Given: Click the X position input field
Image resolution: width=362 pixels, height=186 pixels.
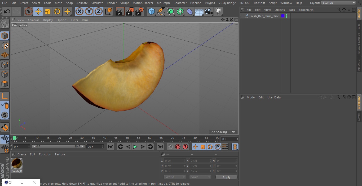Looking at the screenshot, I should tap(175, 161).
